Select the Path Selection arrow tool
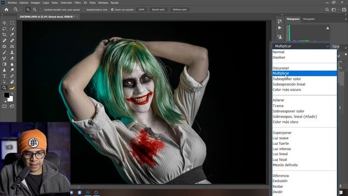 pos(4,82)
